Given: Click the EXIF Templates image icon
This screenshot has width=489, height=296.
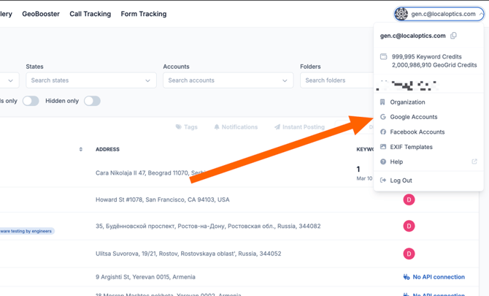Looking at the screenshot, I should (x=383, y=147).
